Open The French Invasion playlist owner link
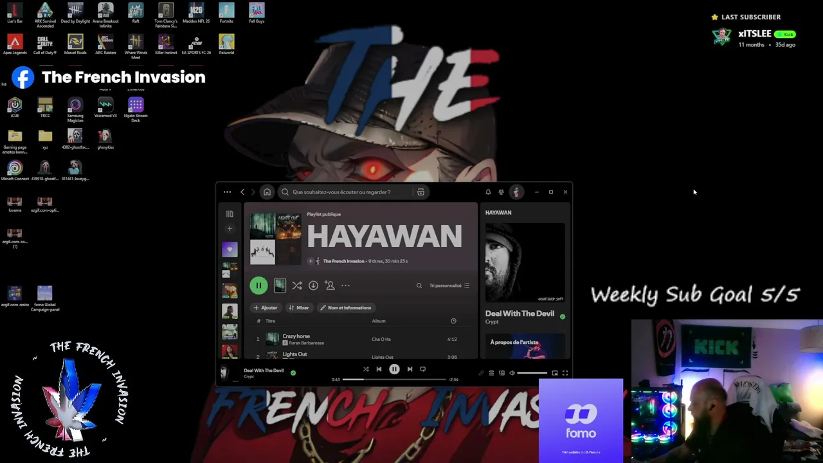Viewport: 823px width, 463px height. click(343, 261)
